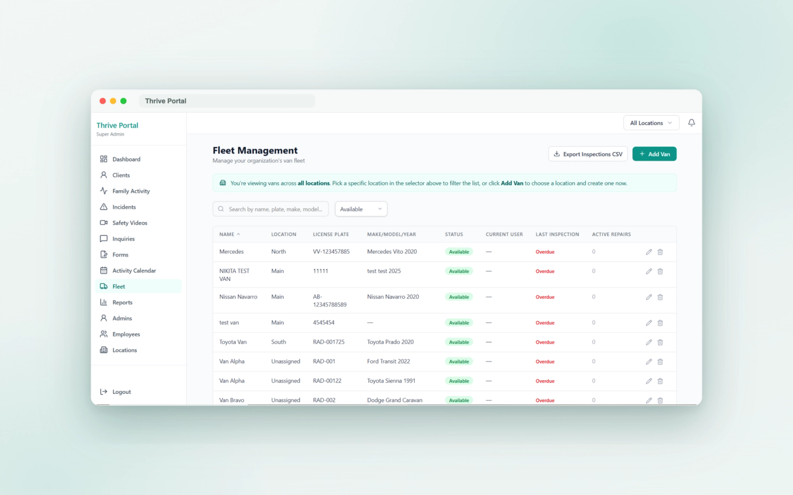The image size is (793, 495).
Task: Click the Add Van button
Action: (654, 154)
